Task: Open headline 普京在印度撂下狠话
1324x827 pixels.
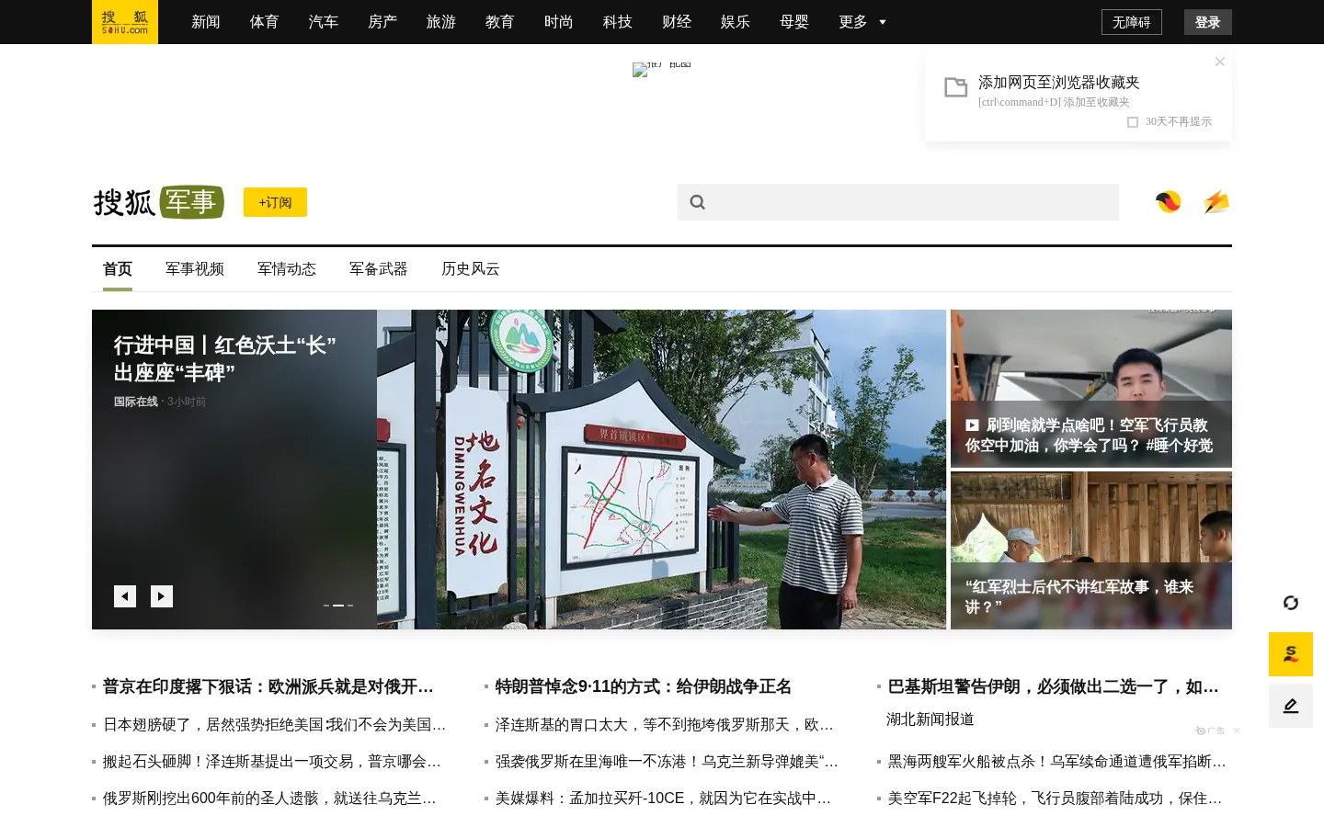Action: pos(268,686)
